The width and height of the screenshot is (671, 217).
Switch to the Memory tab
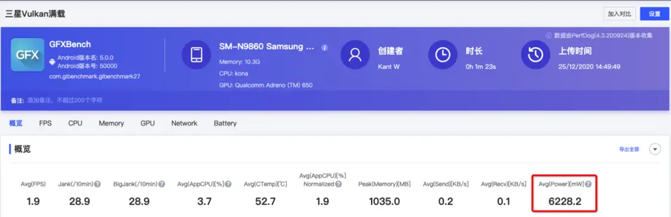pyautogui.click(x=112, y=123)
